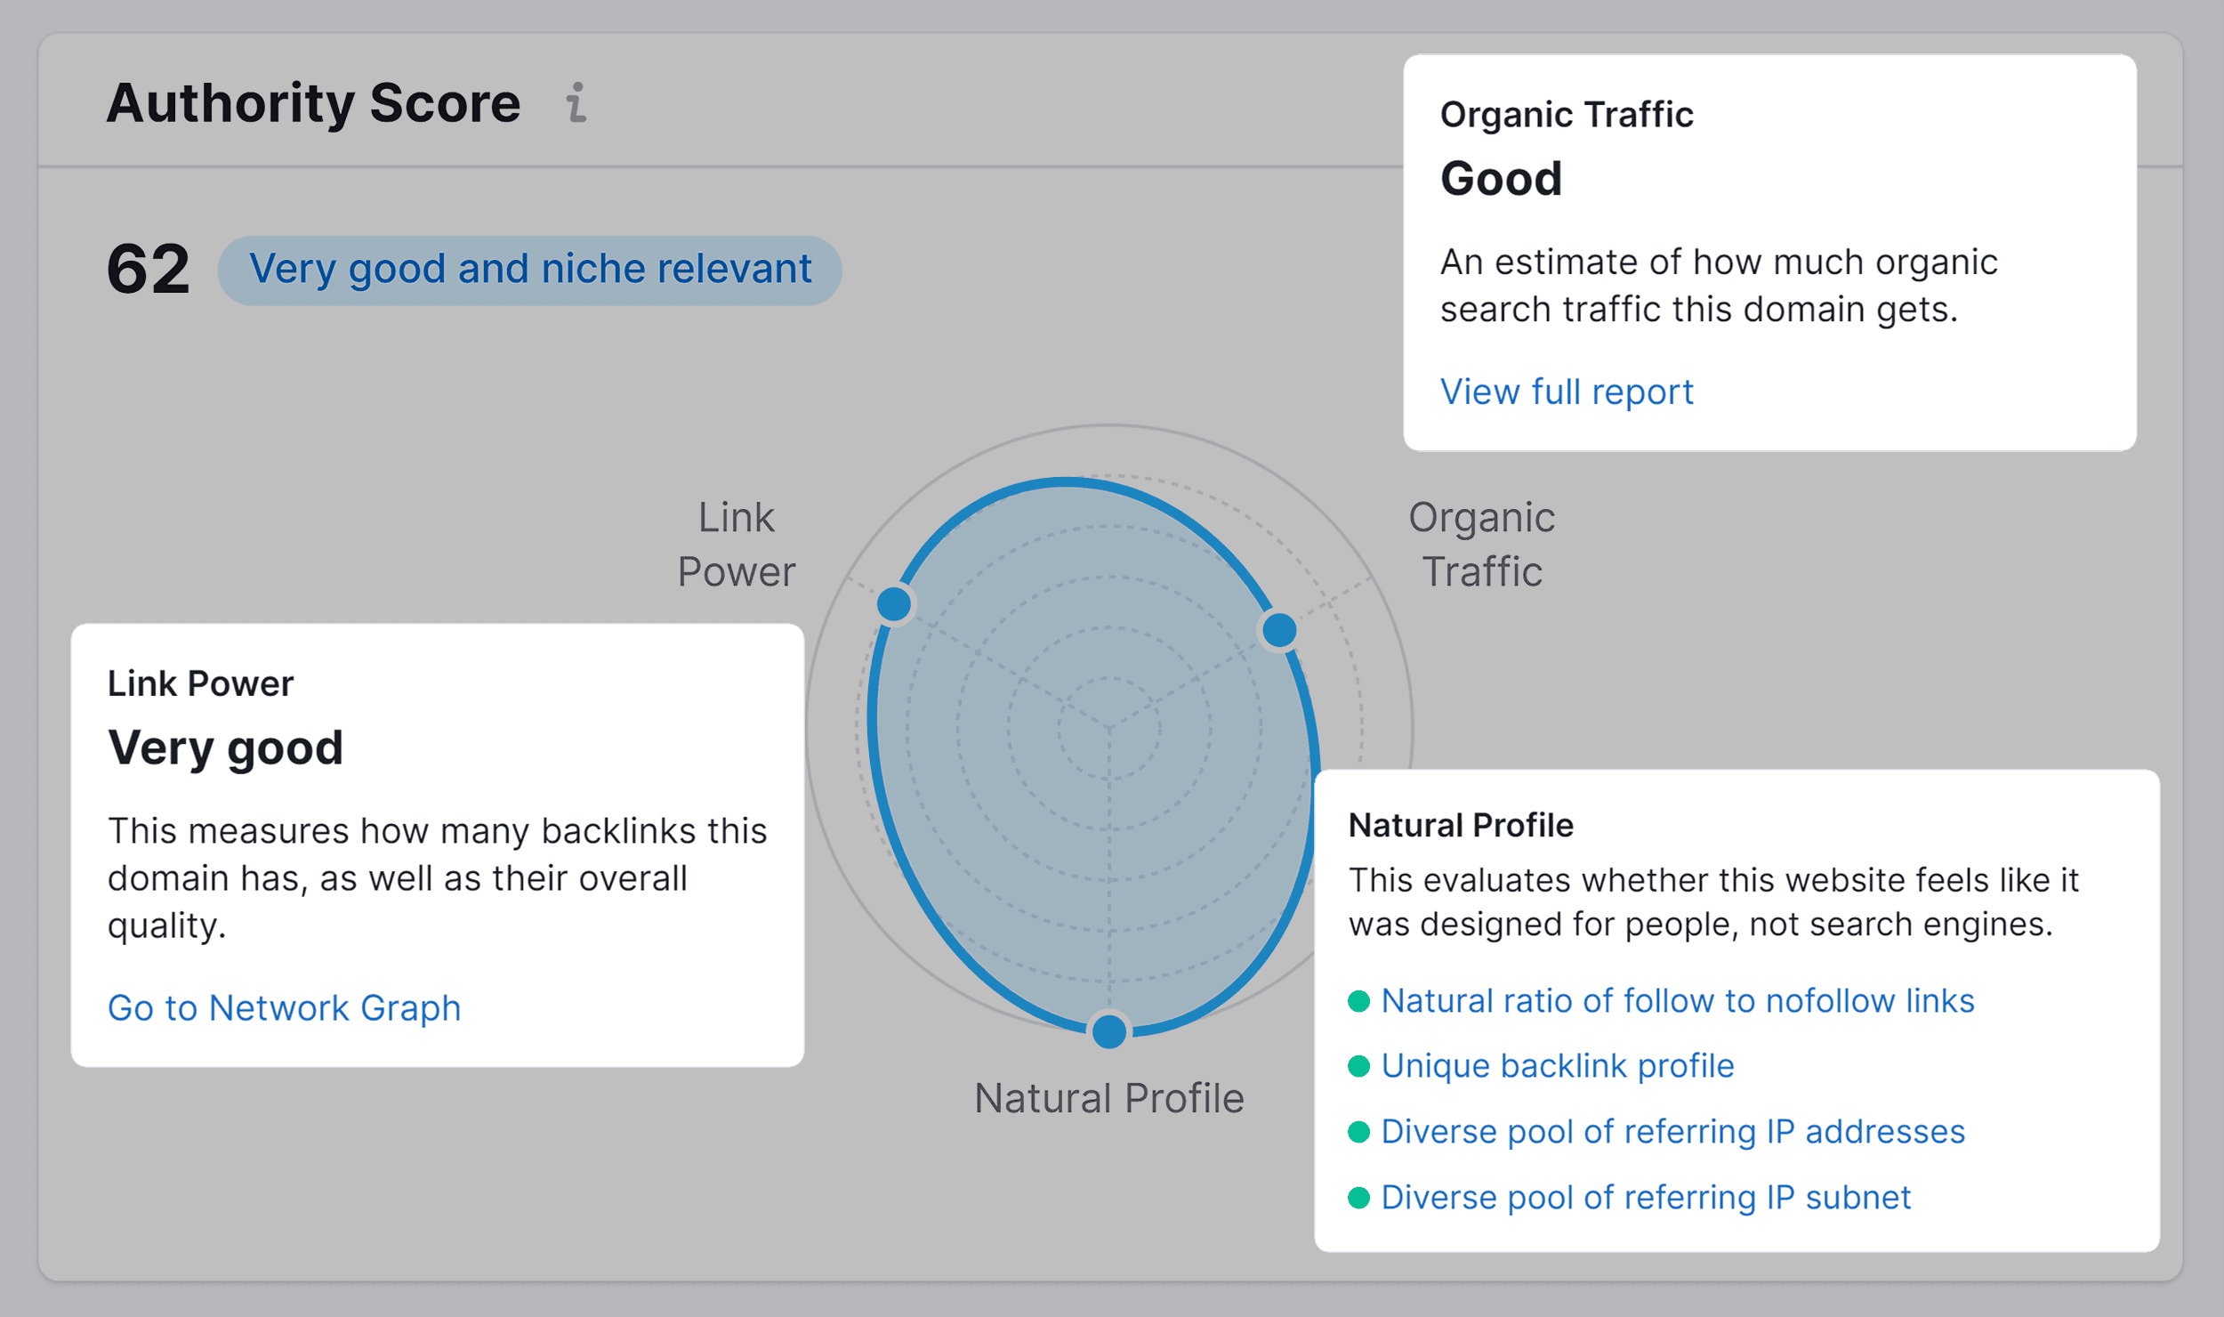Select the Organic Traffic point on the radar chart
The height and width of the screenshot is (1317, 2224).
point(1279,630)
